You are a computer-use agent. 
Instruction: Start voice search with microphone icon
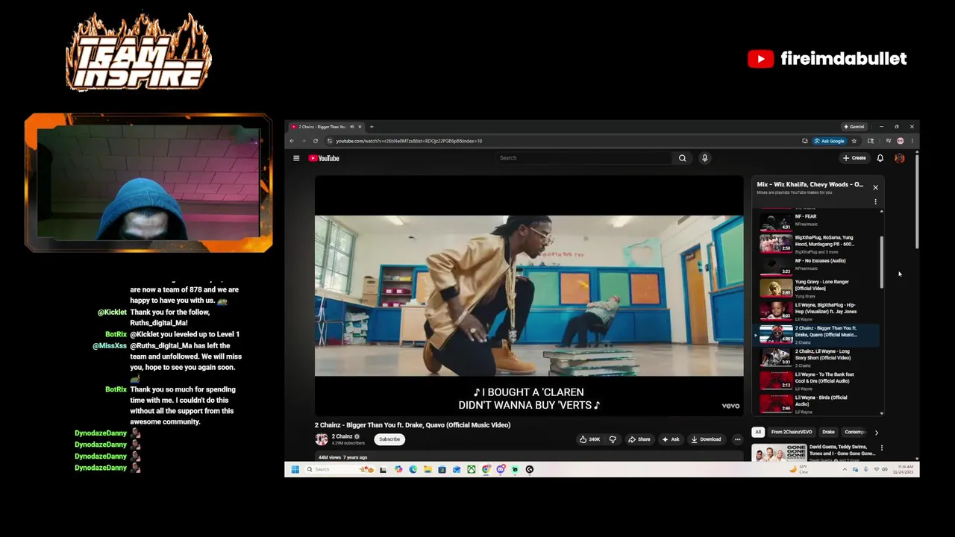[704, 158]
